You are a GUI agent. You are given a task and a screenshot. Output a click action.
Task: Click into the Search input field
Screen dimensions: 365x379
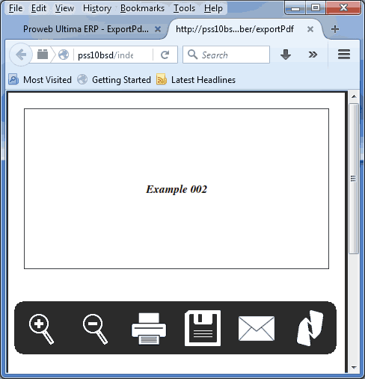coord(226,55)
